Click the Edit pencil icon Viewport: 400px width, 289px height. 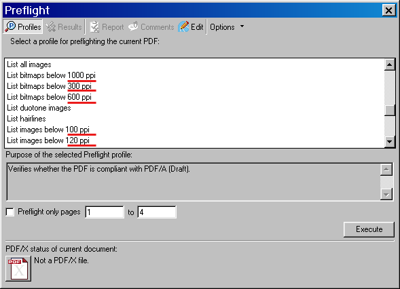tap(183, 26)
